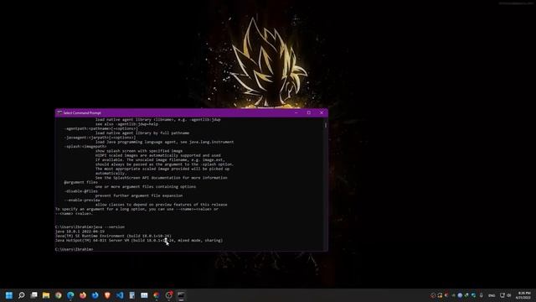This screenshot has height=302, width=536.
Task: Open the Calculator taskbar icon
Action: point(132,295)
